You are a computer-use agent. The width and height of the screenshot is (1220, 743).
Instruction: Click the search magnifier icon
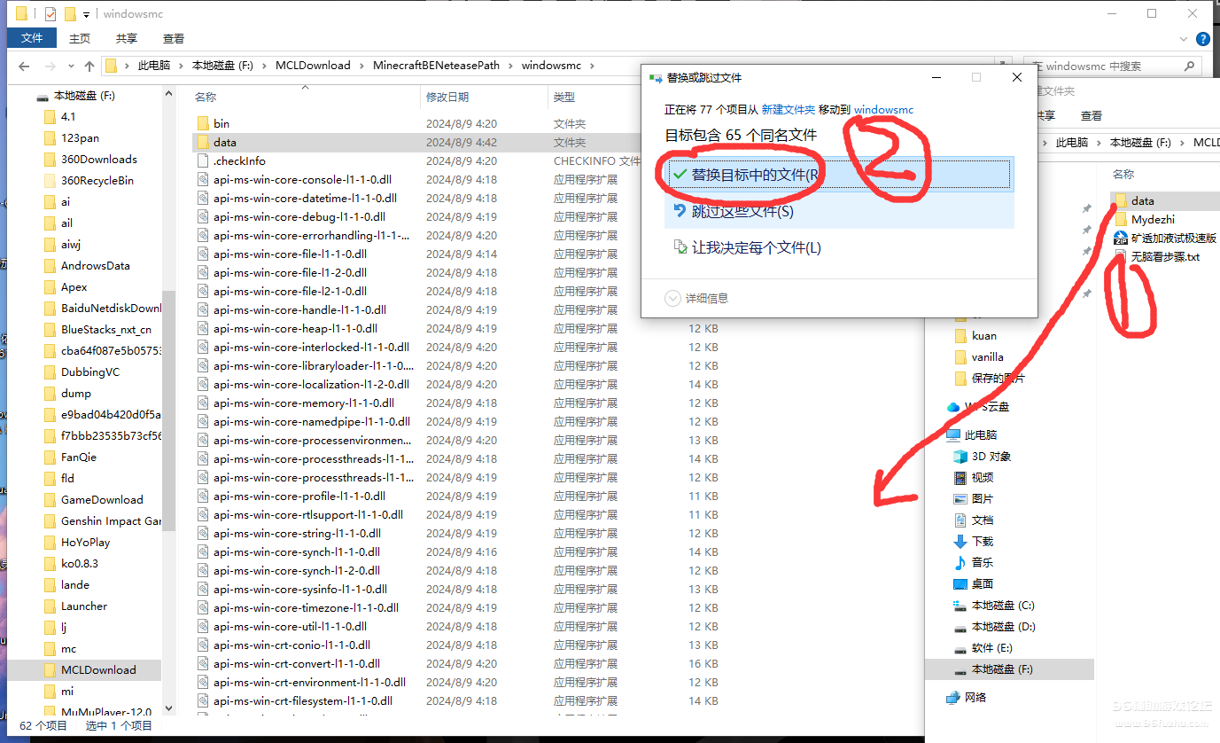coord(1189,66)
